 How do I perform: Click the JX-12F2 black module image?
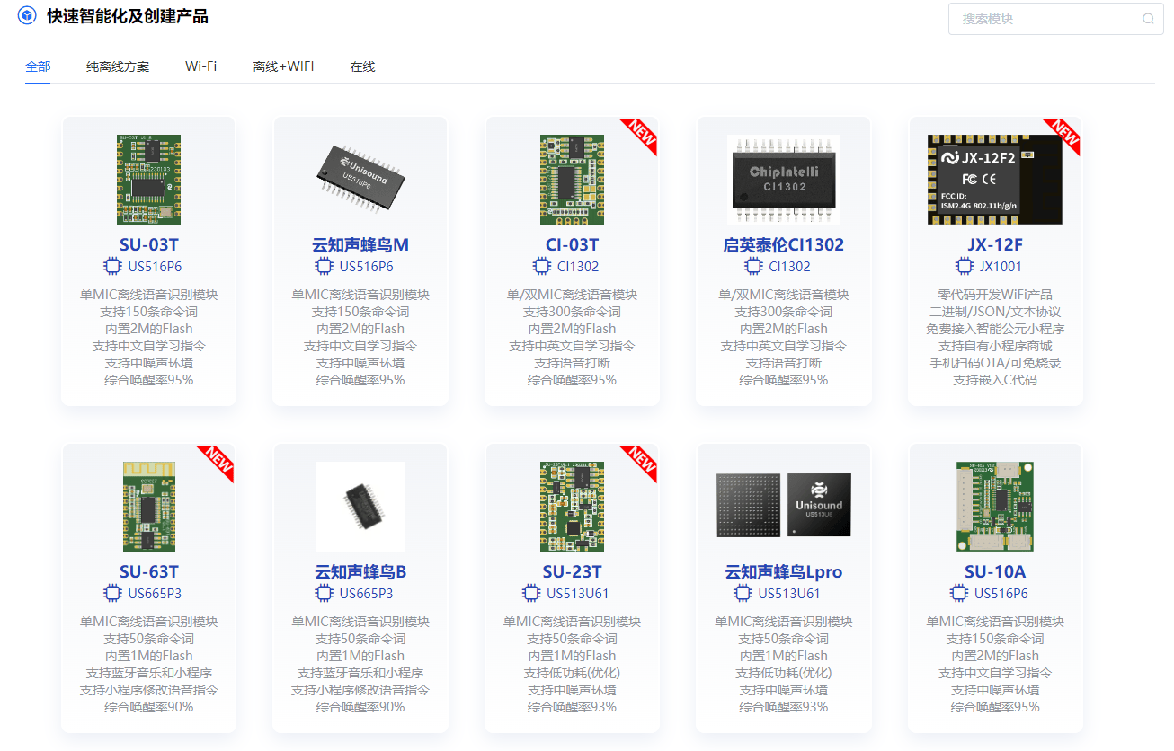click(994, 177)
